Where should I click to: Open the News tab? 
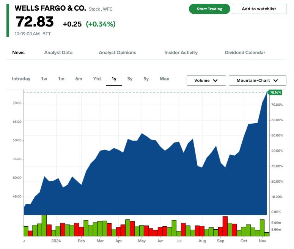tap(18, 53)
